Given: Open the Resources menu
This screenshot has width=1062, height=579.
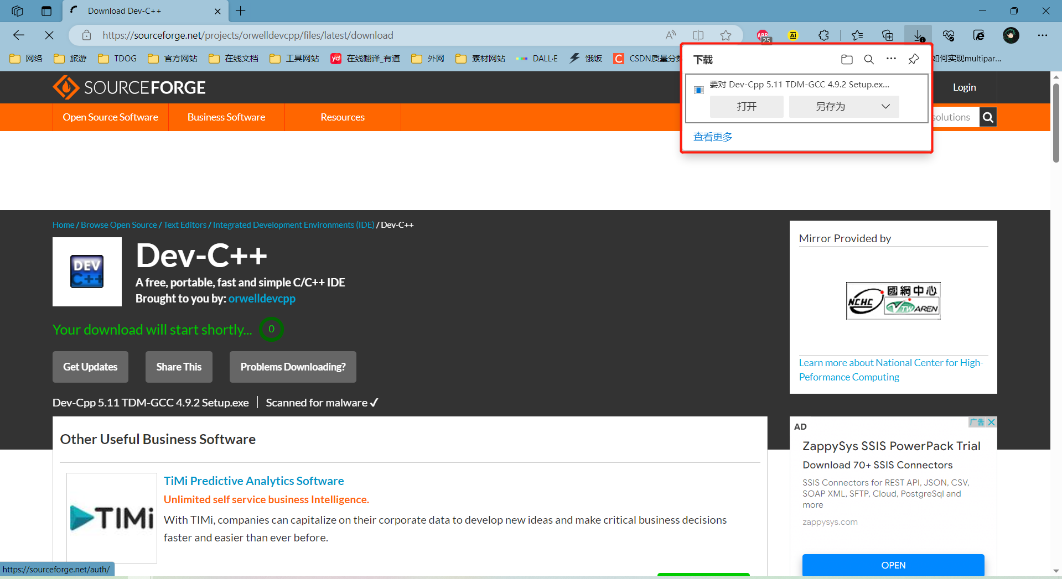Looking at the screenshot, I should tap(343, 117).
